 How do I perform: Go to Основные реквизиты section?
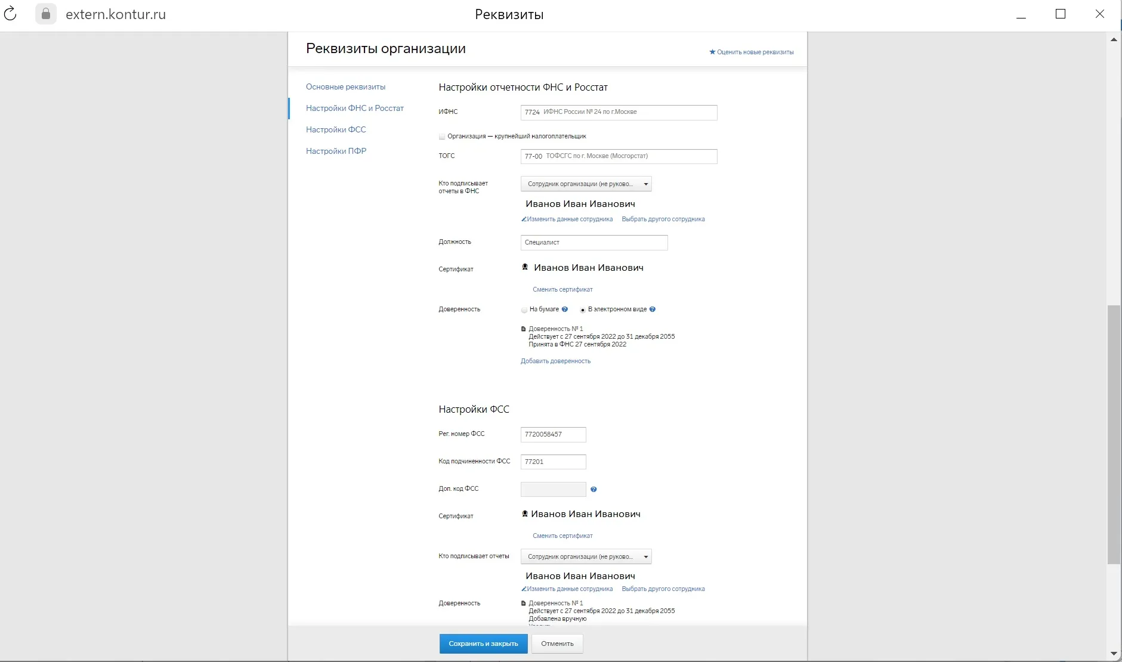tap(345, 86)
